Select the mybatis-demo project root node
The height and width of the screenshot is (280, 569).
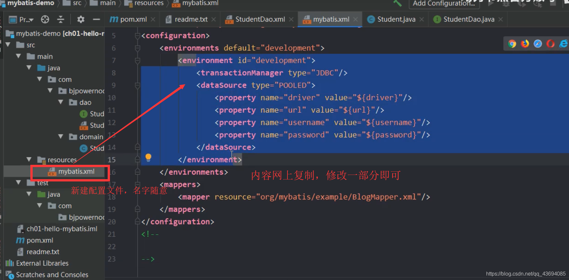55,34
